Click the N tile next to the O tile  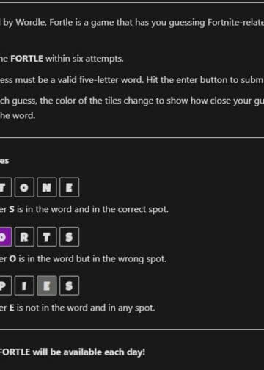(47, 187)
